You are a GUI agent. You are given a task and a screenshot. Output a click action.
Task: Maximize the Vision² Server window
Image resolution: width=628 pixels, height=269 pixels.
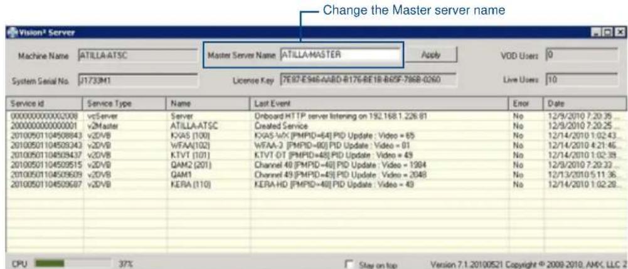click(x=608, y=33)
